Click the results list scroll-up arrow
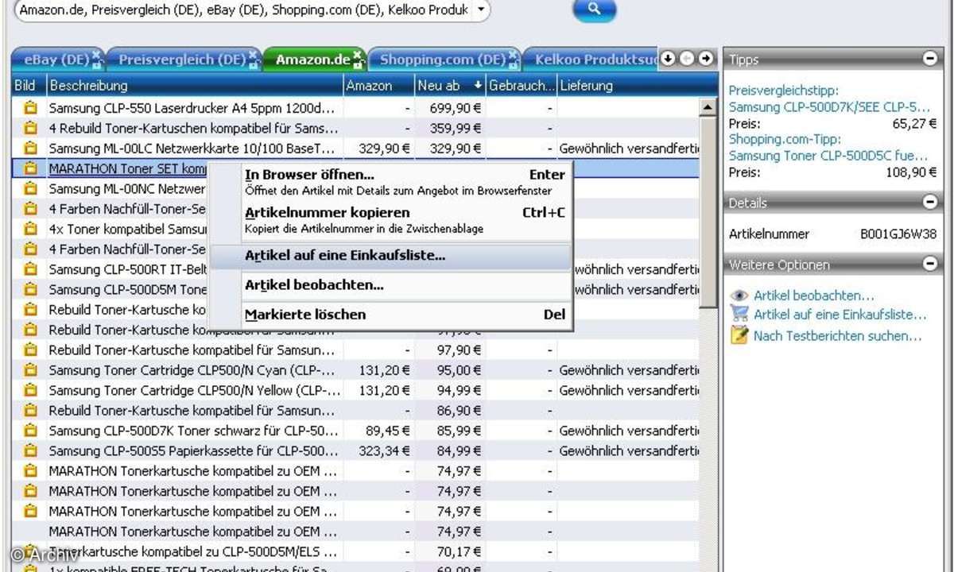 click(708, 107)
